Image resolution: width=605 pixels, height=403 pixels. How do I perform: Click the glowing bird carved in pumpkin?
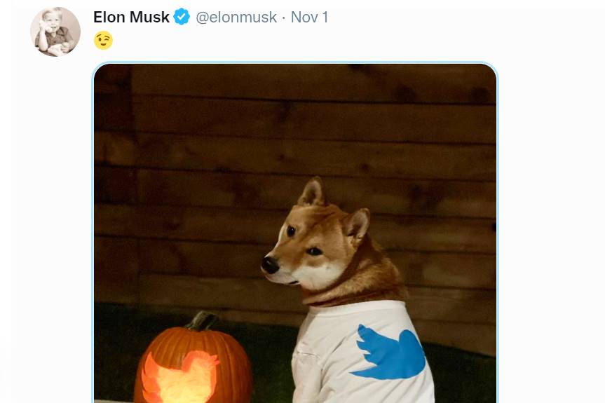(179, 377)
